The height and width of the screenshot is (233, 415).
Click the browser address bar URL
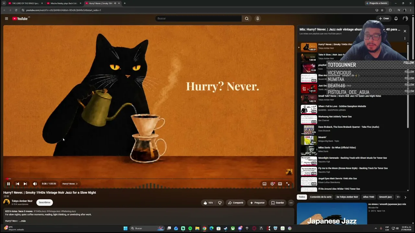[x=64, y=10]
